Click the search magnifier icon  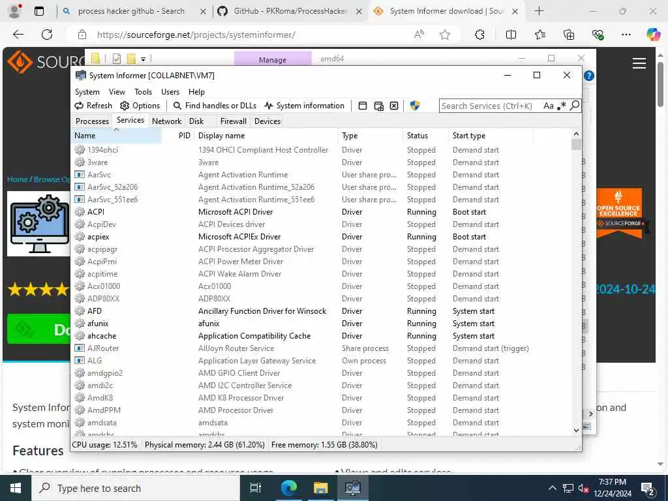tap(574, 105)
